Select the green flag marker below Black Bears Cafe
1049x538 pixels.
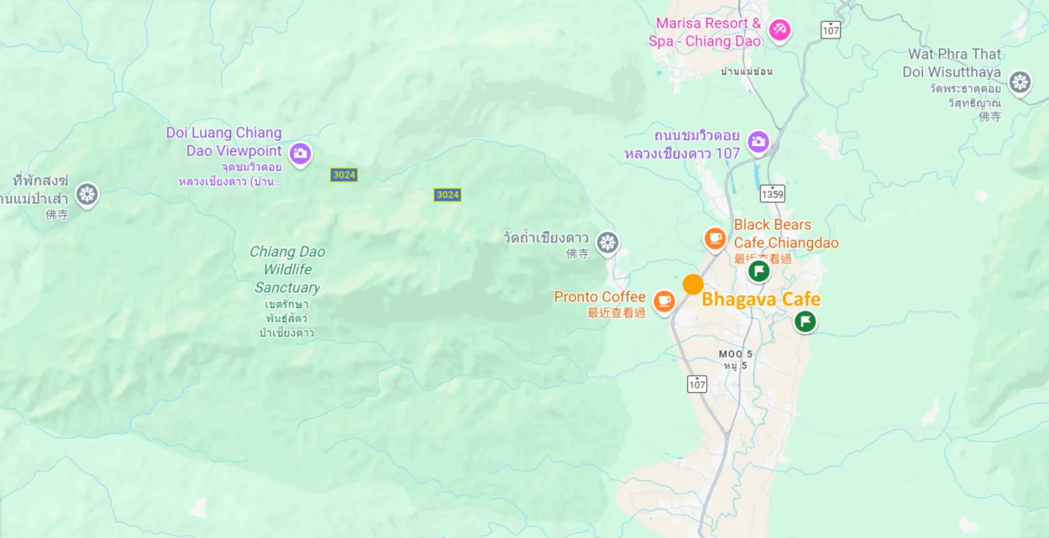click(759, 270)
